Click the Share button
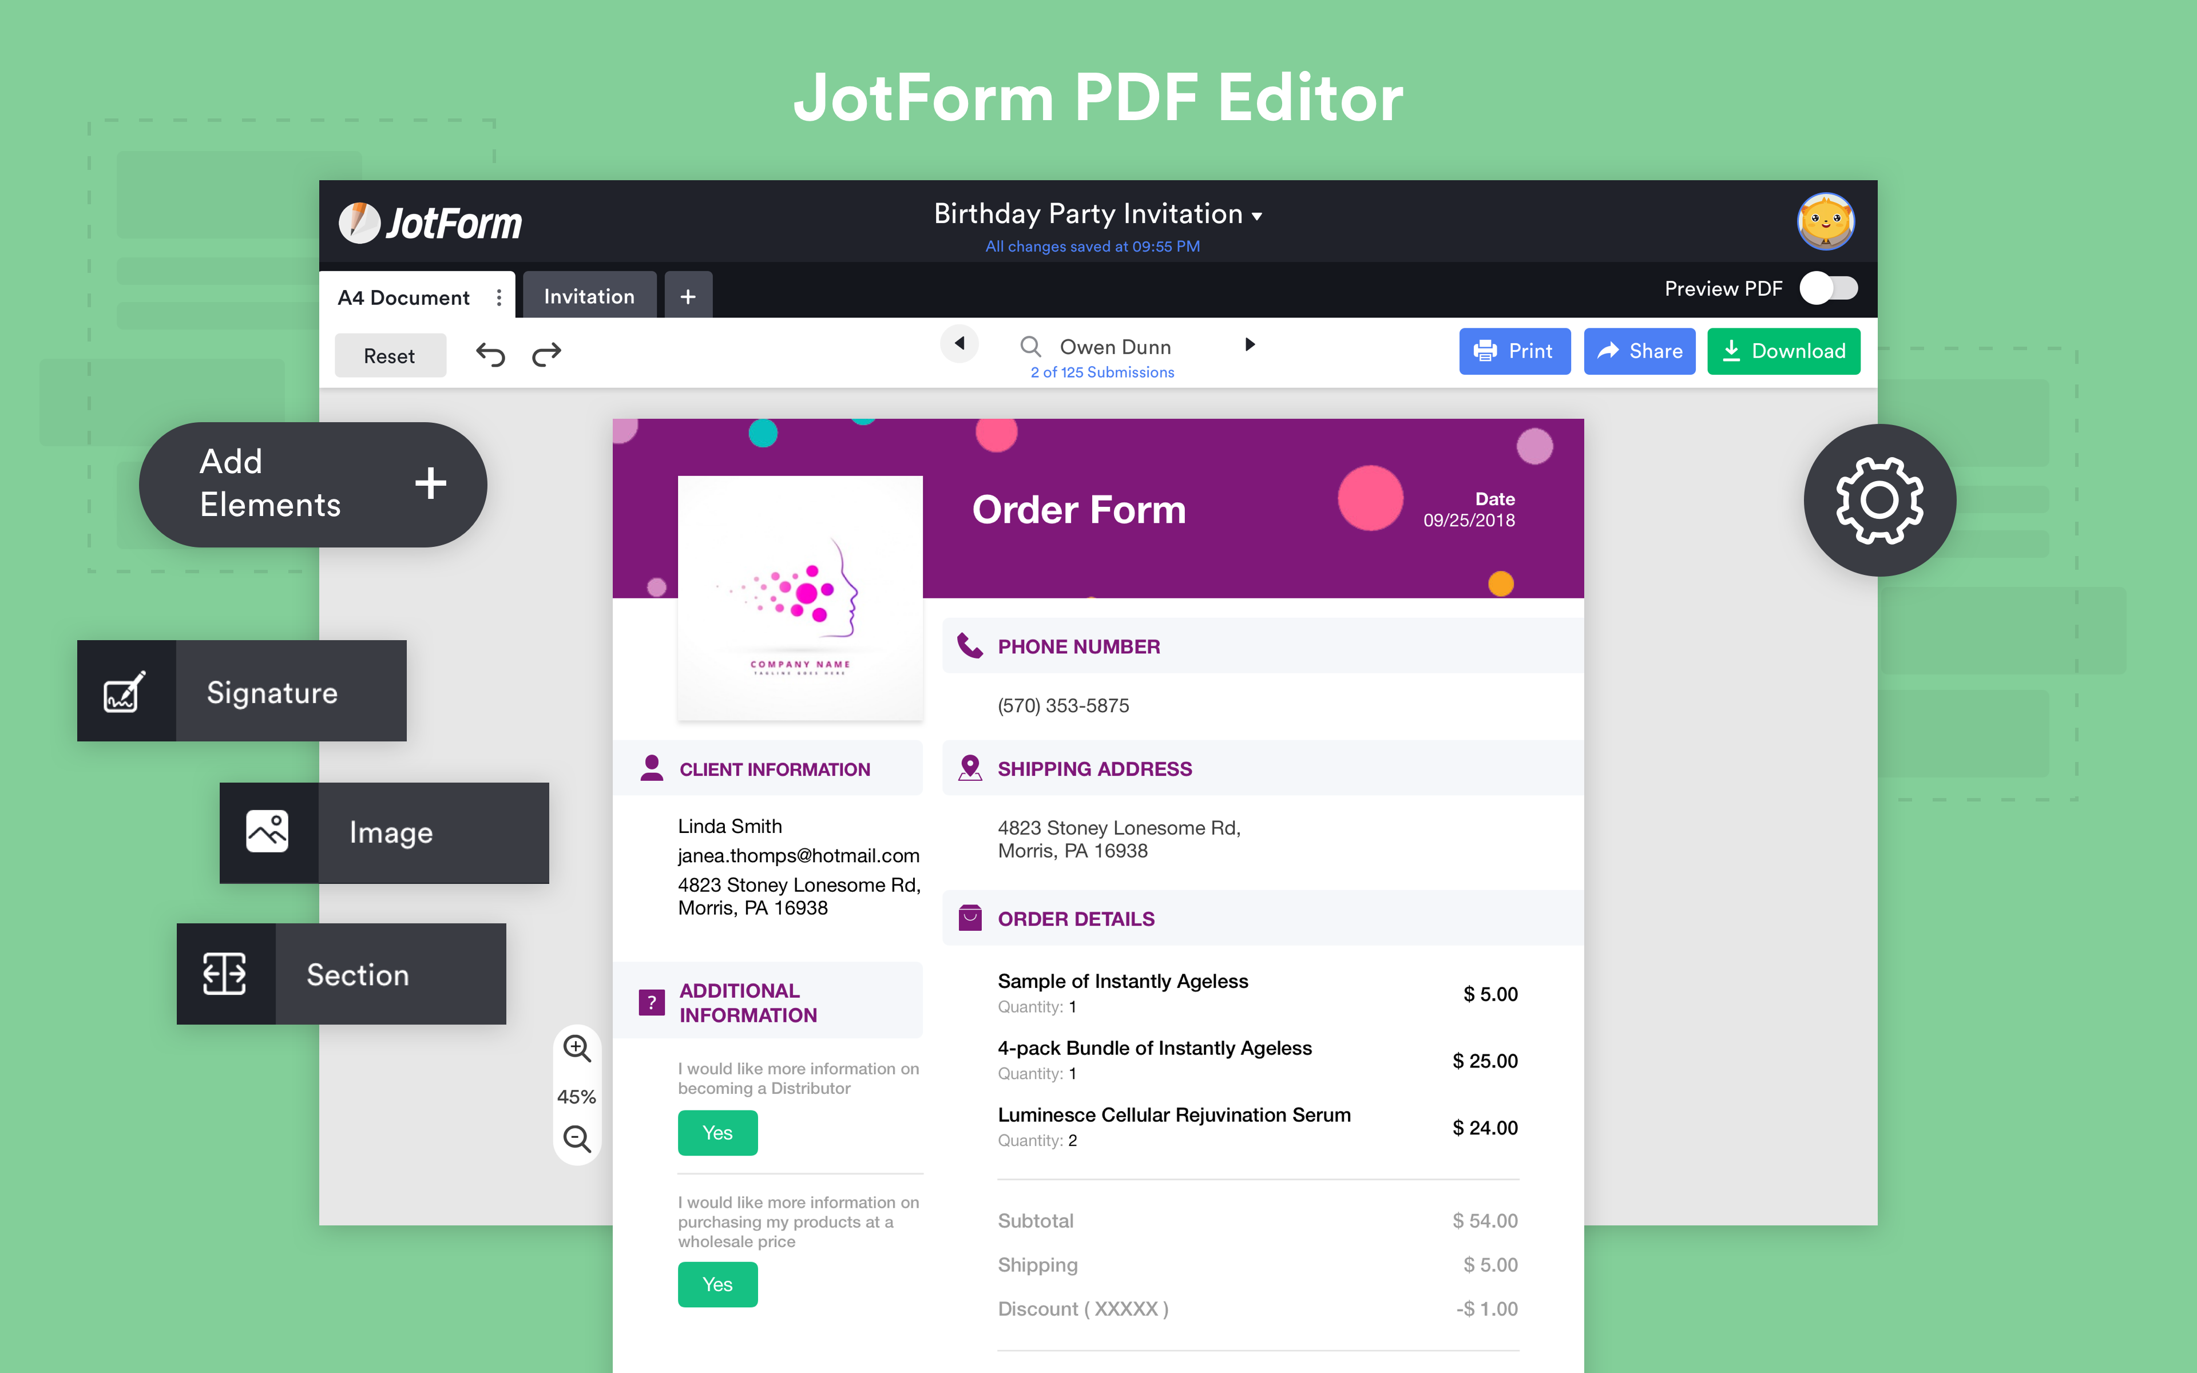 click(1639, 351)
